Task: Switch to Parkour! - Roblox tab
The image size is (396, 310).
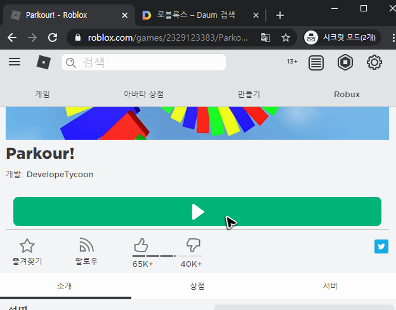Action: tap(68, 15)
